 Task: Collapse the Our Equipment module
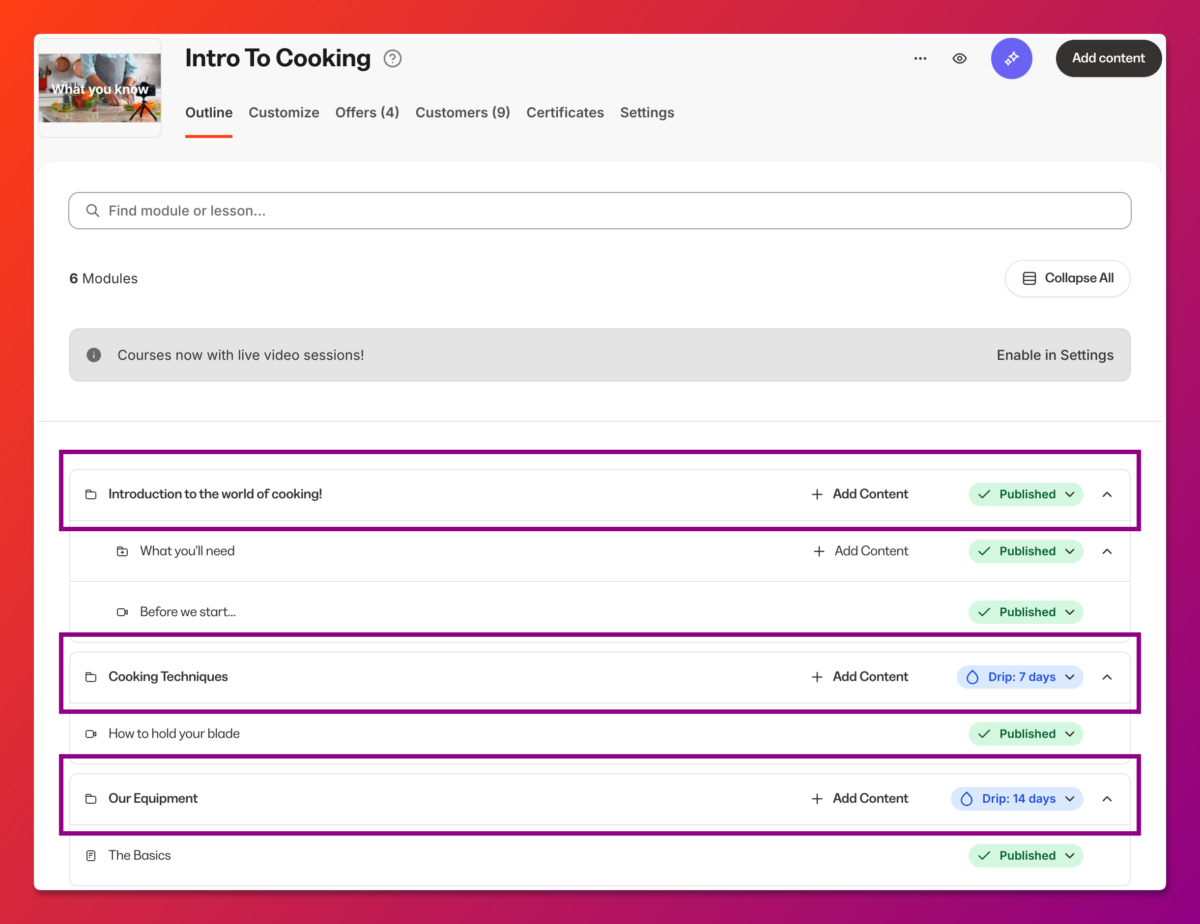[x=1107, y=799]
